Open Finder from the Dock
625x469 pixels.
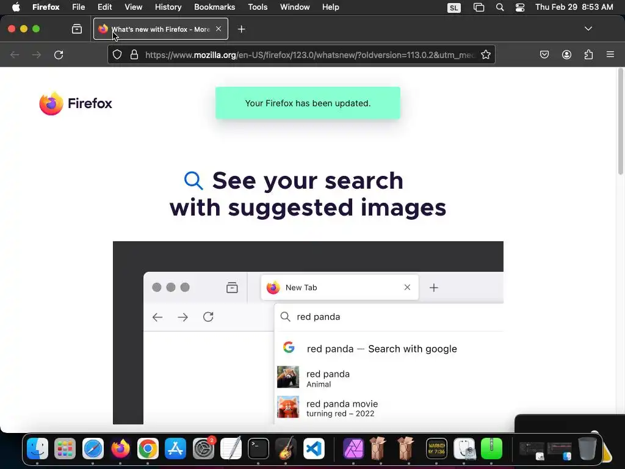click(37, 449)
